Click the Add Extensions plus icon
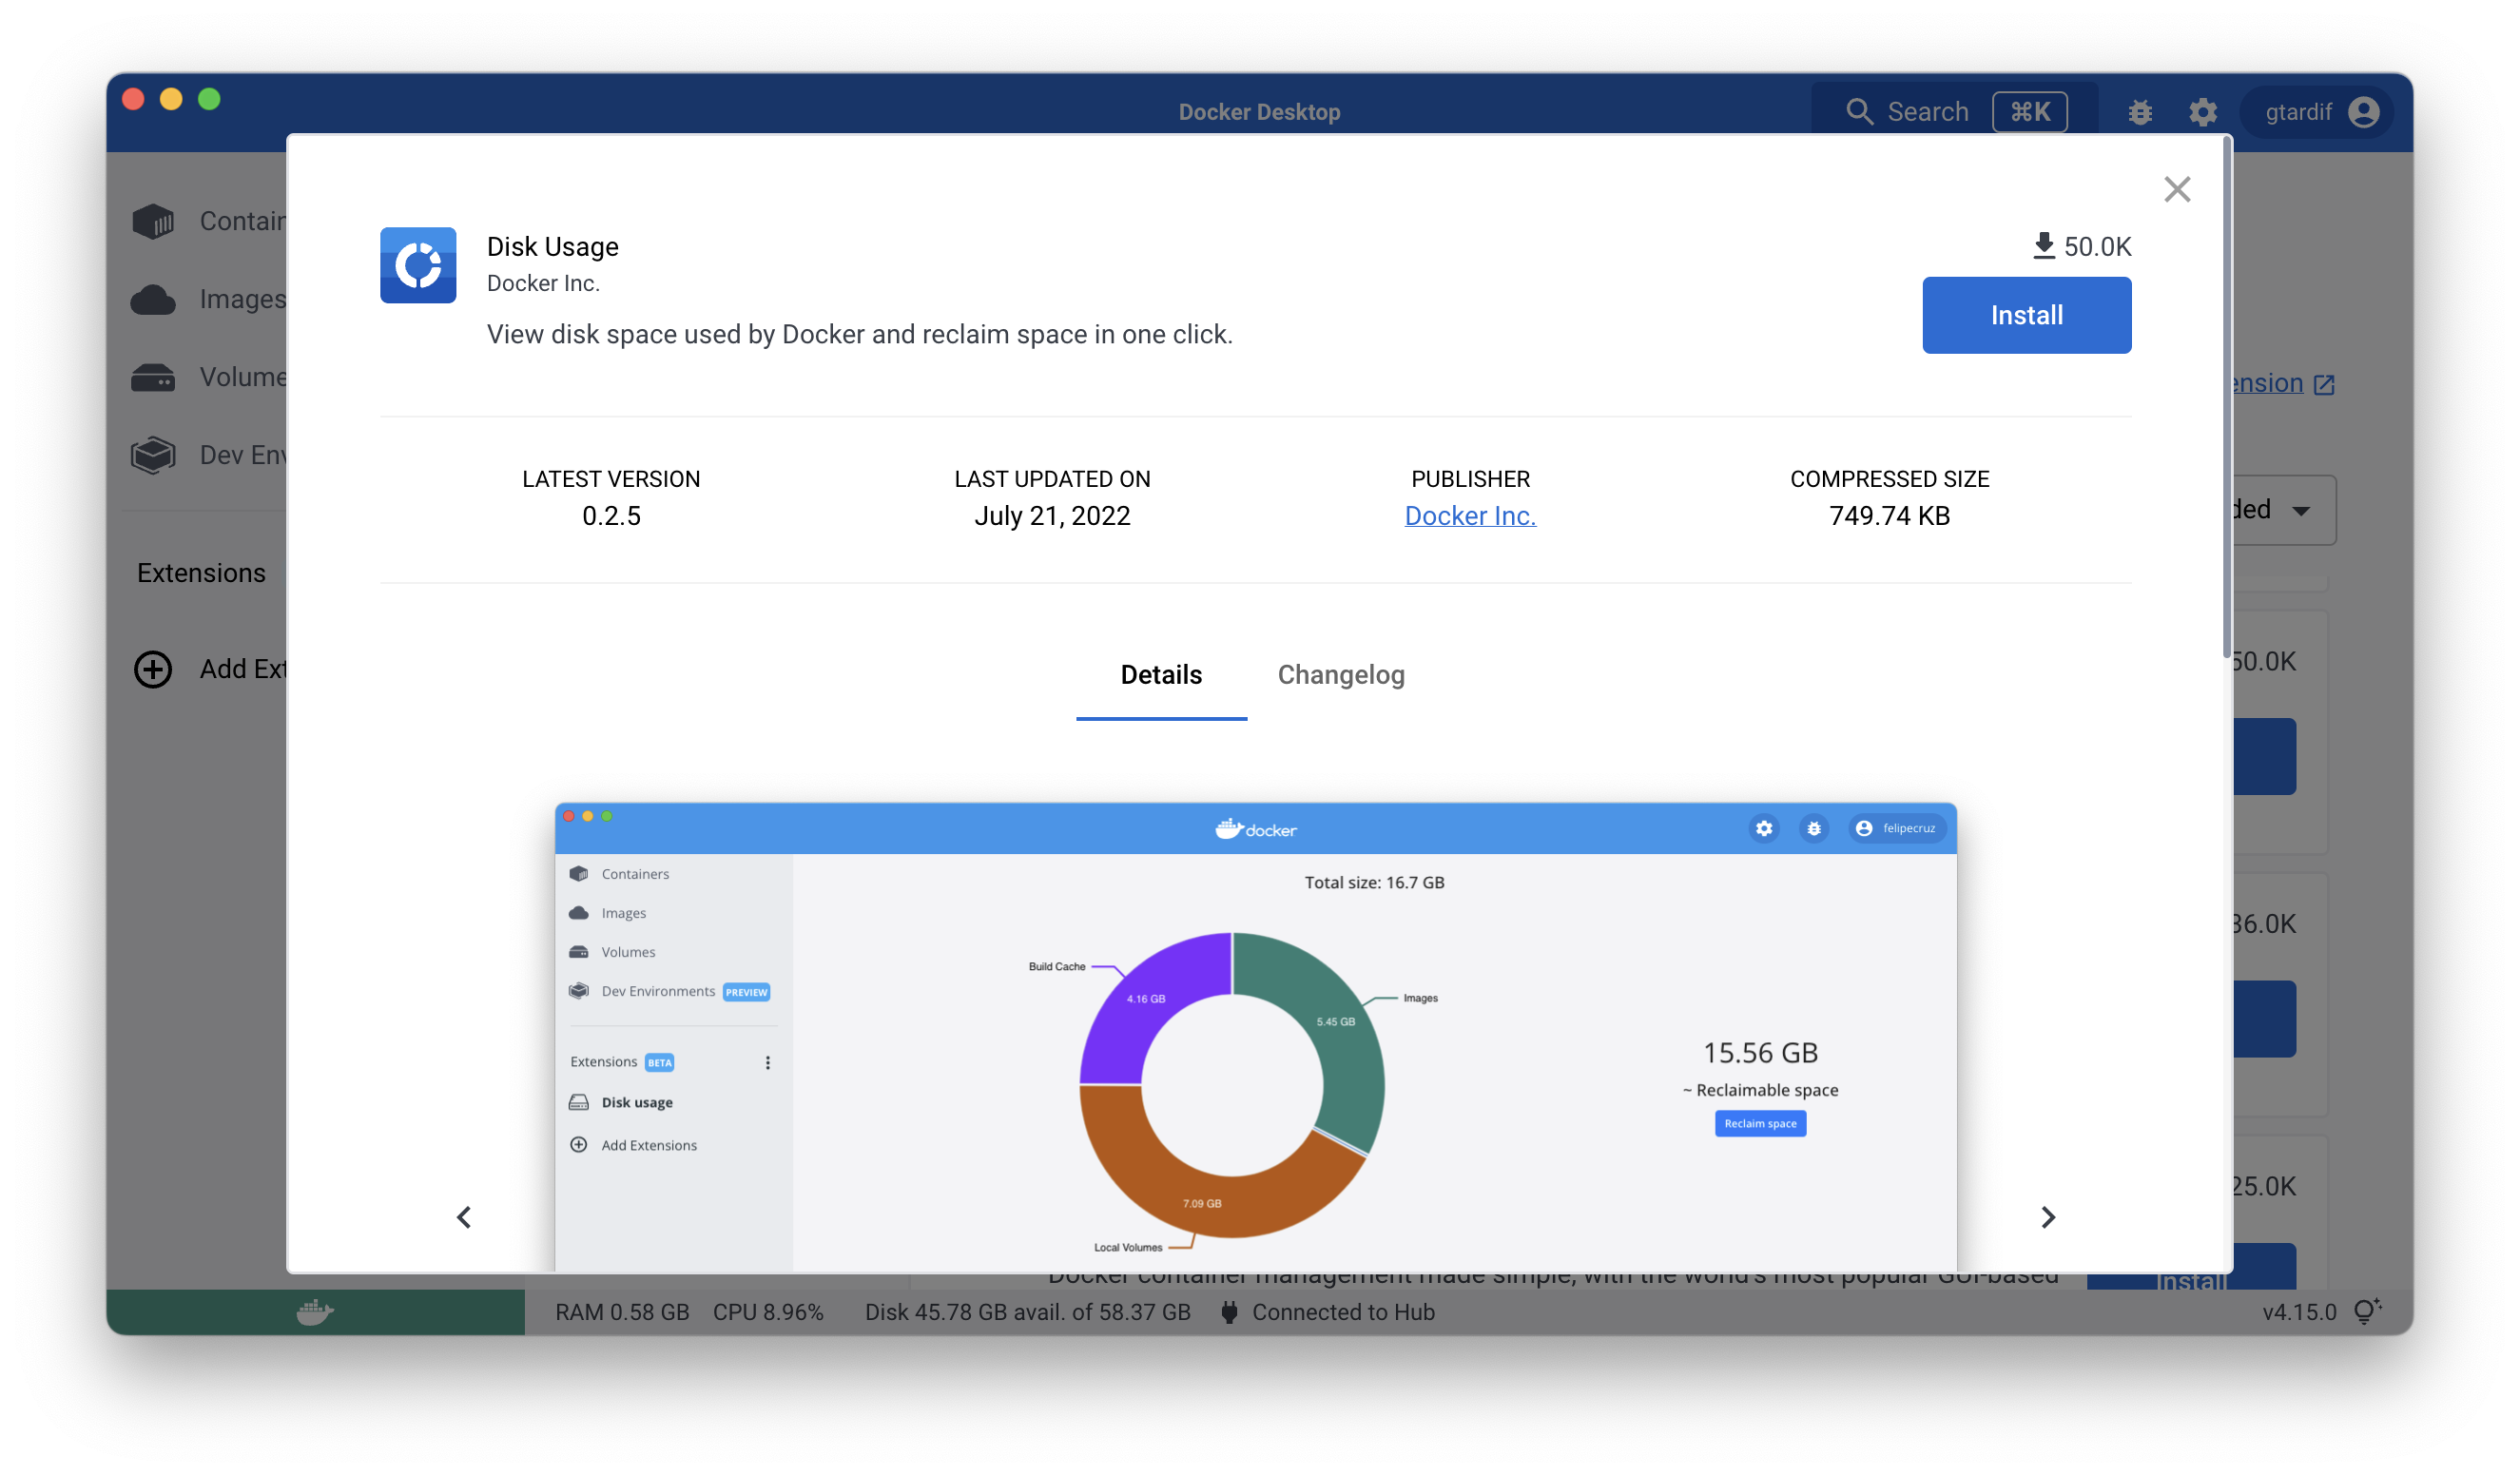The width and height of the screenshot is (2520, 1476). click(x=155, y=670)
